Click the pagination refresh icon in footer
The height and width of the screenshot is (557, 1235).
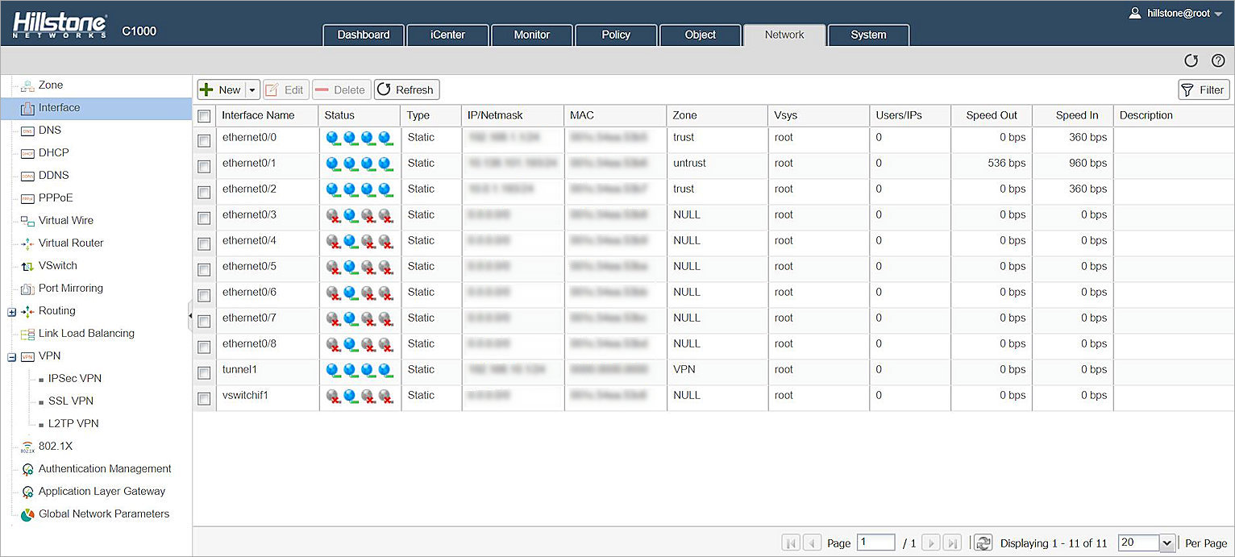click(x=983, y=543)
